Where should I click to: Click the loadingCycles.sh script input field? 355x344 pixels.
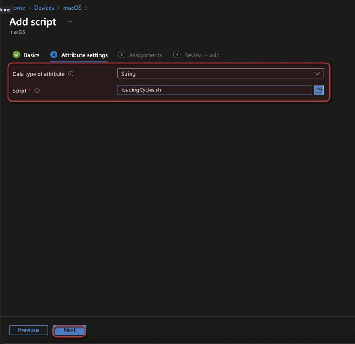214,90
